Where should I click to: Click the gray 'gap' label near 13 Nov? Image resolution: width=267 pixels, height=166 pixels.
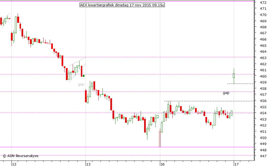click(x=81, y=84)
